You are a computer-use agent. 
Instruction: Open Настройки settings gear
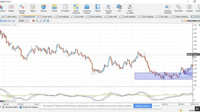pos(178,8)
